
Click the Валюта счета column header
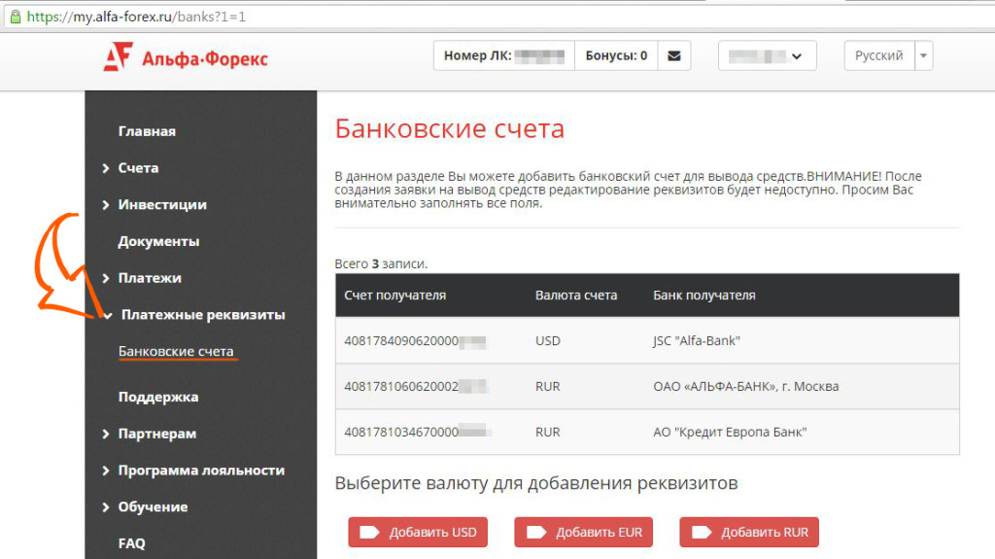(x=575, y=296)
